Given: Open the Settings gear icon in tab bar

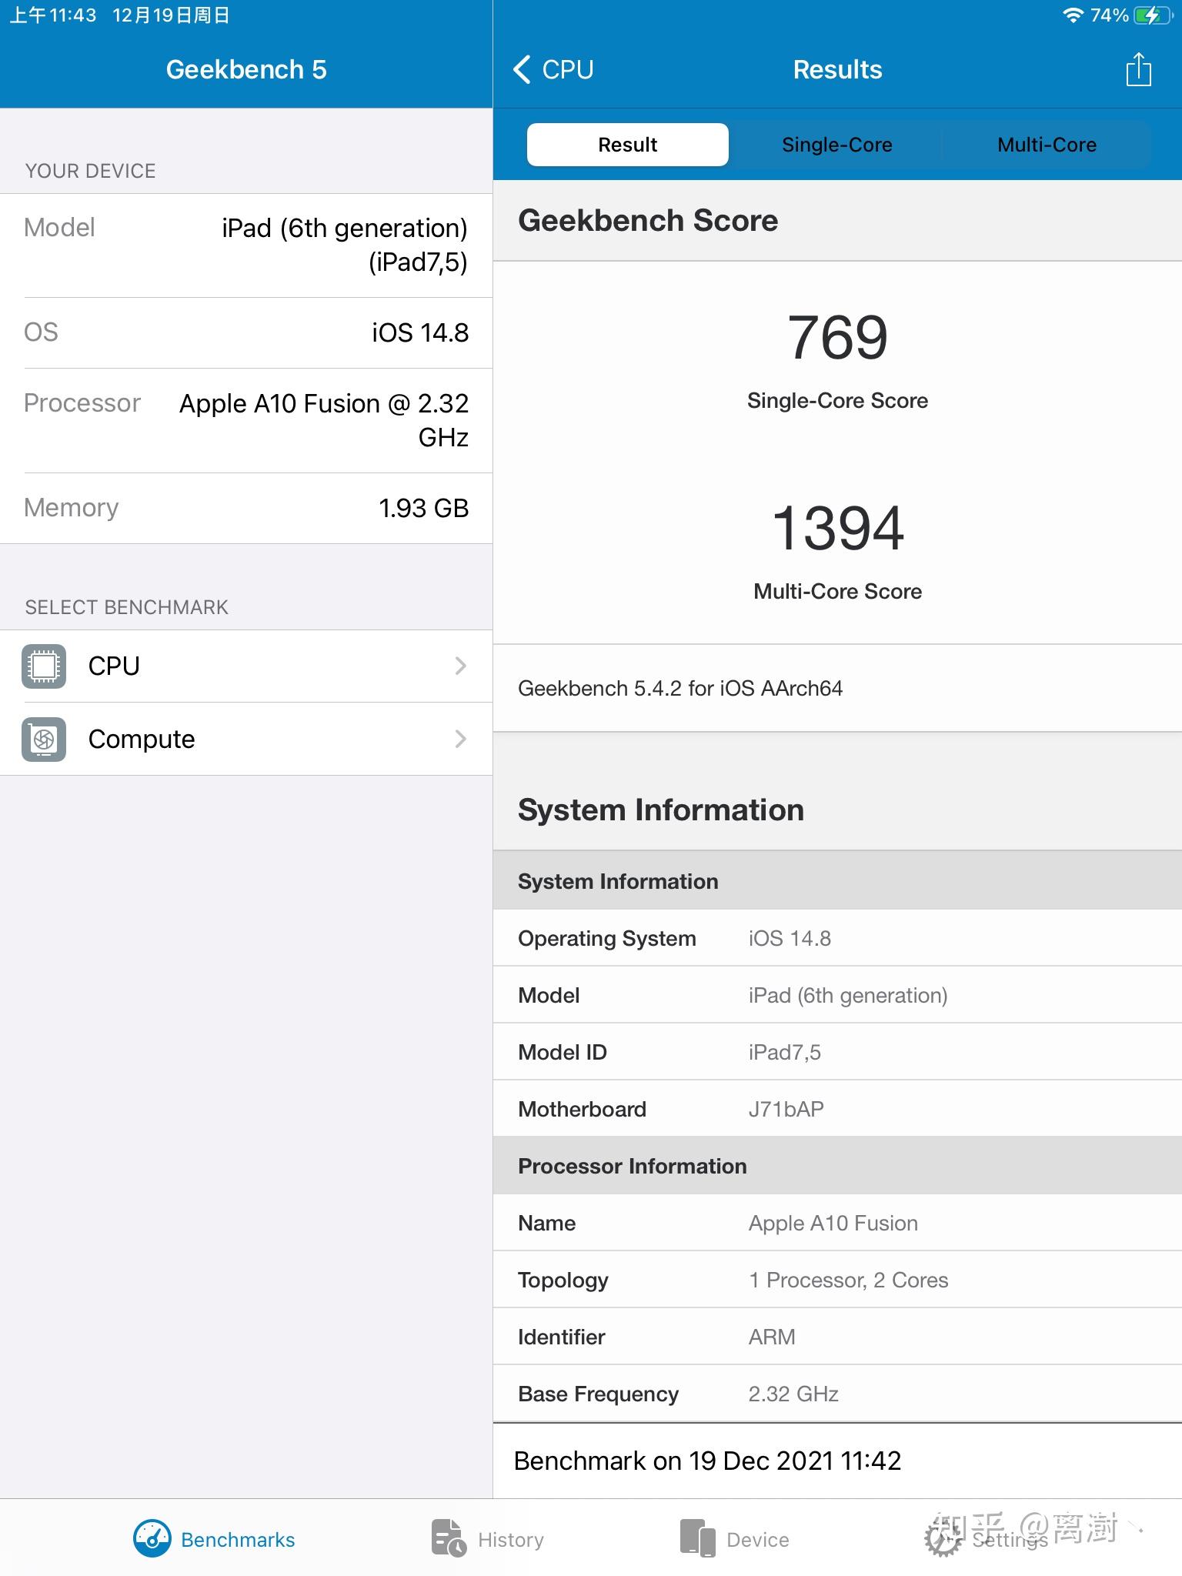Looking at the screenshot, I should (943, 1538).
